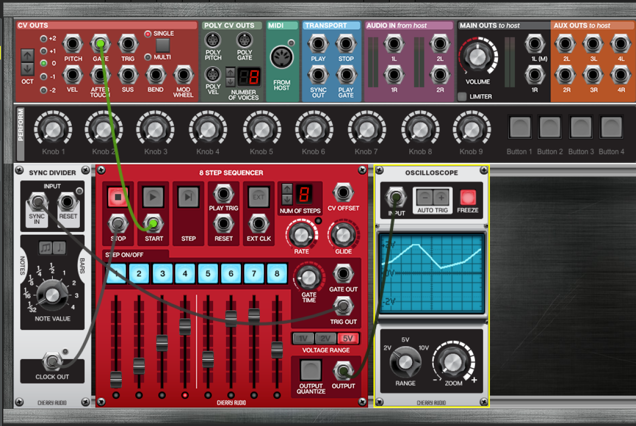This screenshot has width=636, height=426.
Task: Click the step 7 fader handle
Action: 254,316
